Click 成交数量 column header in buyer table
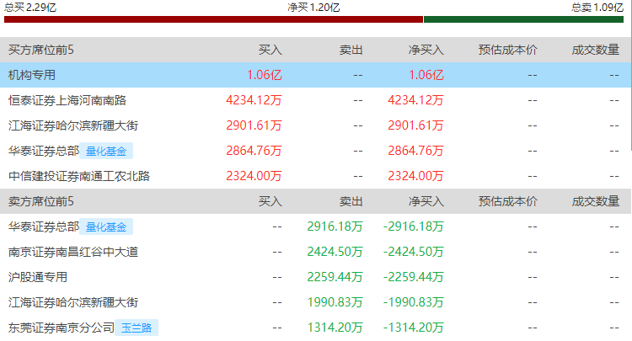The height and width of the screenshot is (341, 632). pyautogui.click(x=596, y=50)
